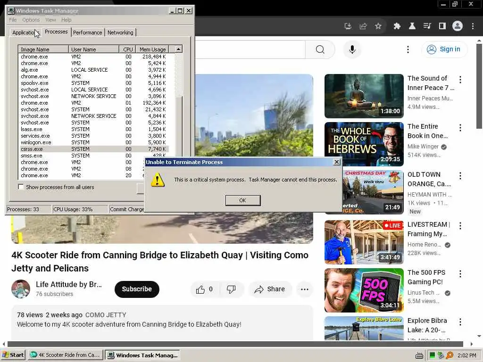Select the Processes tab
This screenshot has height=362, width=483.
(56, 32)
